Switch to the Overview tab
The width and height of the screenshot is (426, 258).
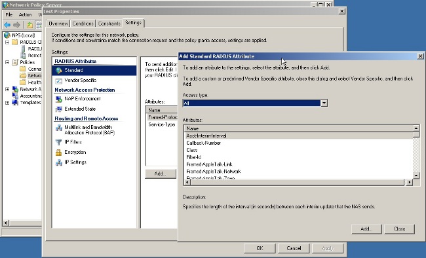click(x=58, y=24)
